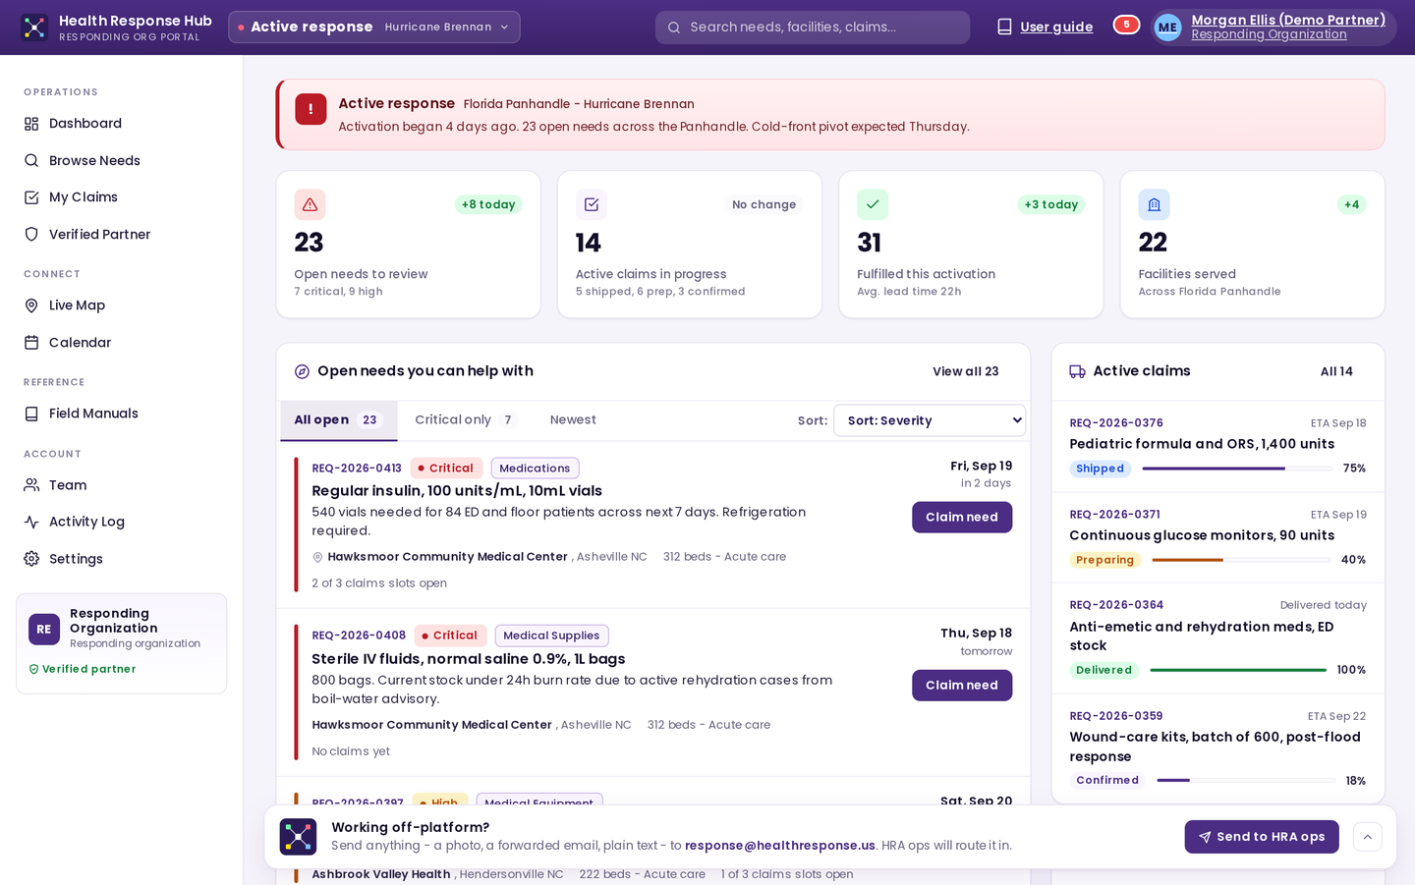Click the location pin next to Hawksmoor for REQ-2026-0413
Image resolution: width=1415 pixels, height=885 pixels.
317,557
